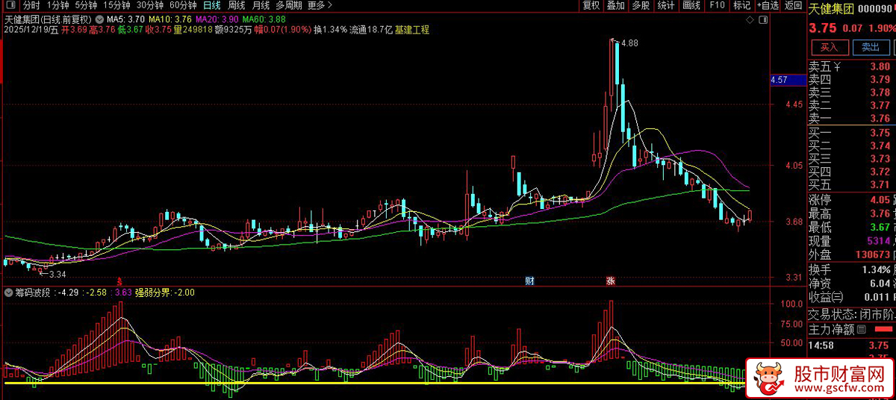Screen dimensions: 896x400
Task: Click the 标记 mark button
Action: [741, 5]
